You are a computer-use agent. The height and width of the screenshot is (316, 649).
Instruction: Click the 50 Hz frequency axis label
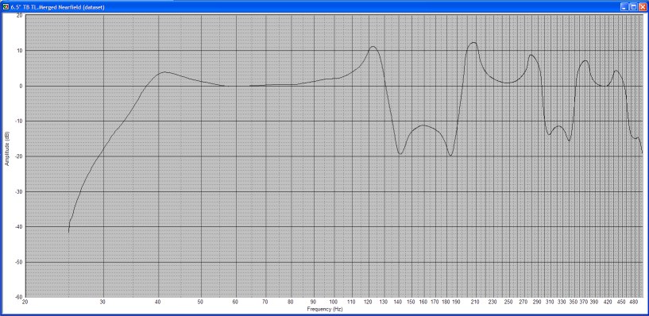point(201,302)
